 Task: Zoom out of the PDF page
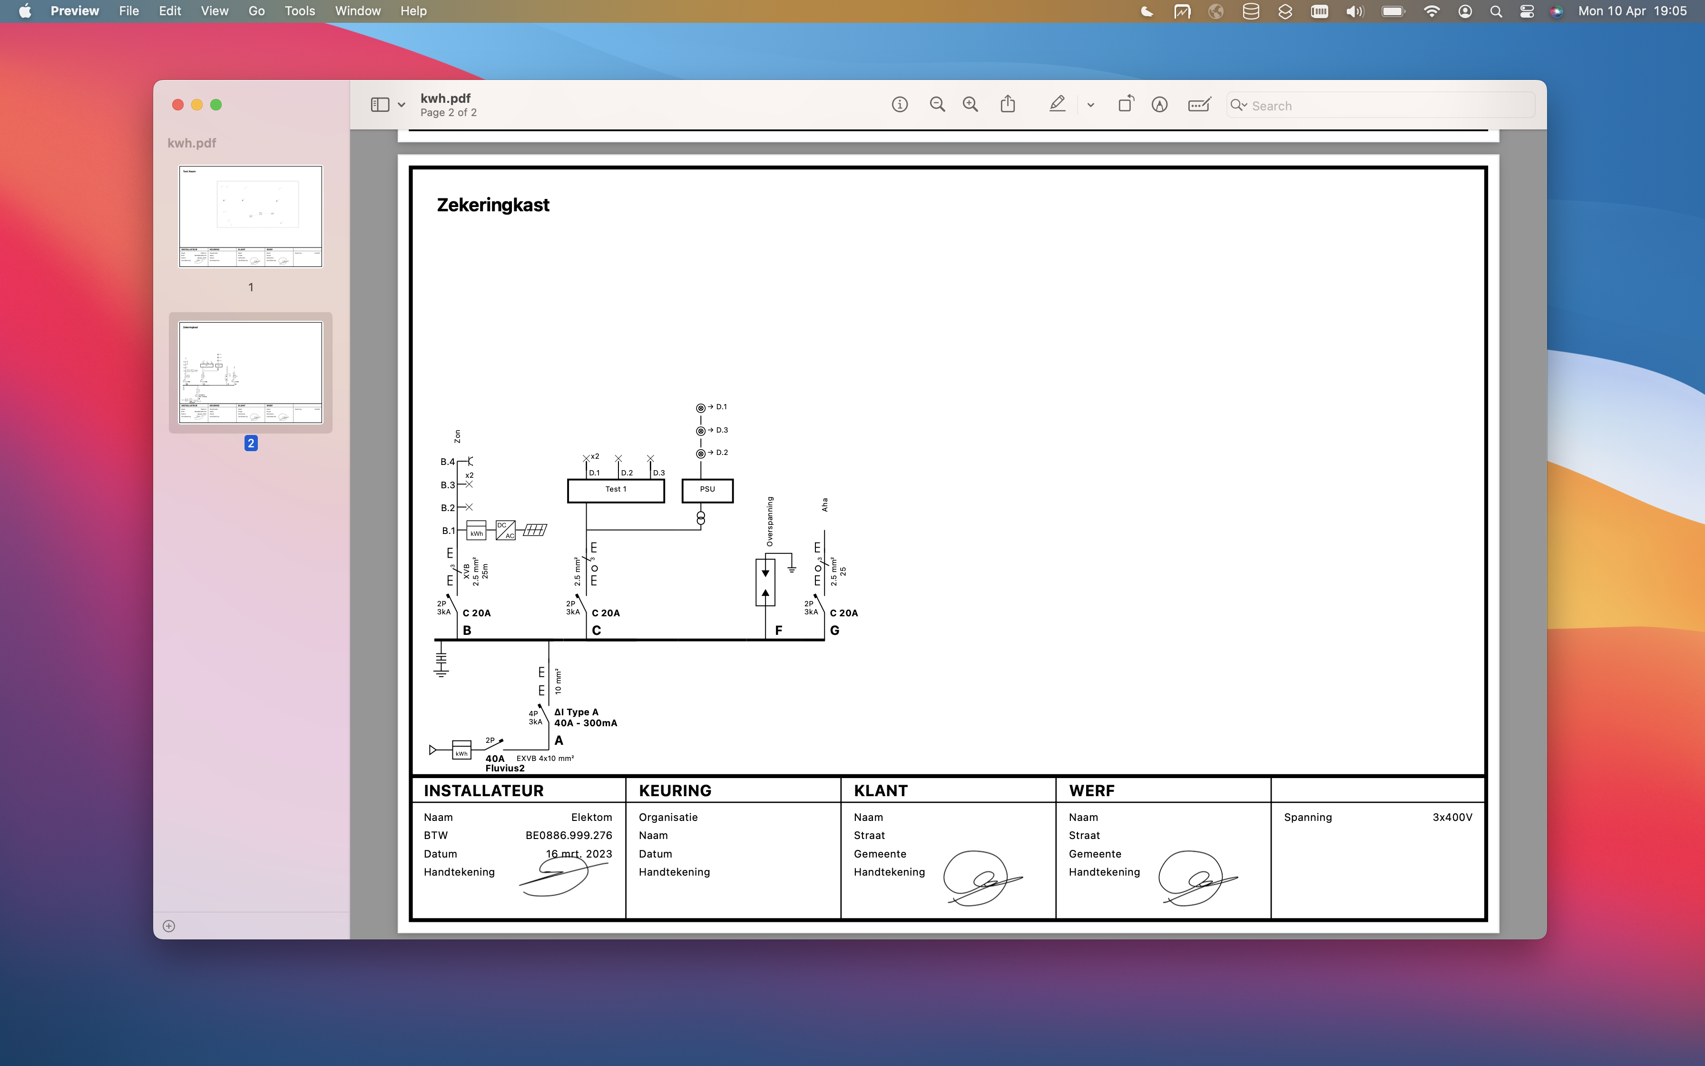937,105
